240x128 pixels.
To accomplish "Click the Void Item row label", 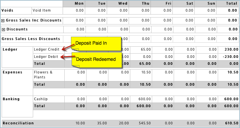I will (x=41, y=11).
